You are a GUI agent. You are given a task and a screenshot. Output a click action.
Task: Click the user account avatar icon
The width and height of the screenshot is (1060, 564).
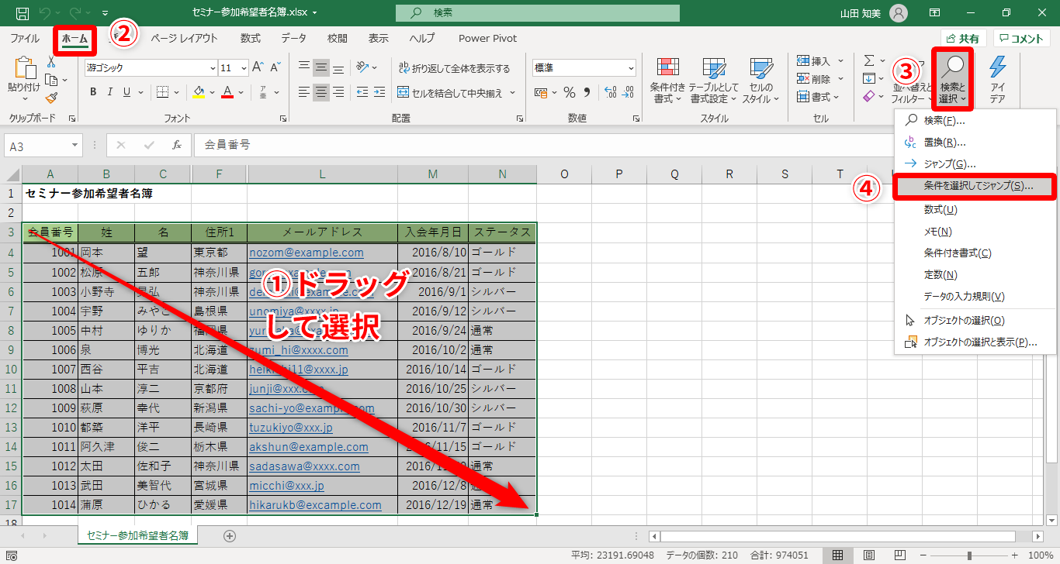[x=898, y=13]
